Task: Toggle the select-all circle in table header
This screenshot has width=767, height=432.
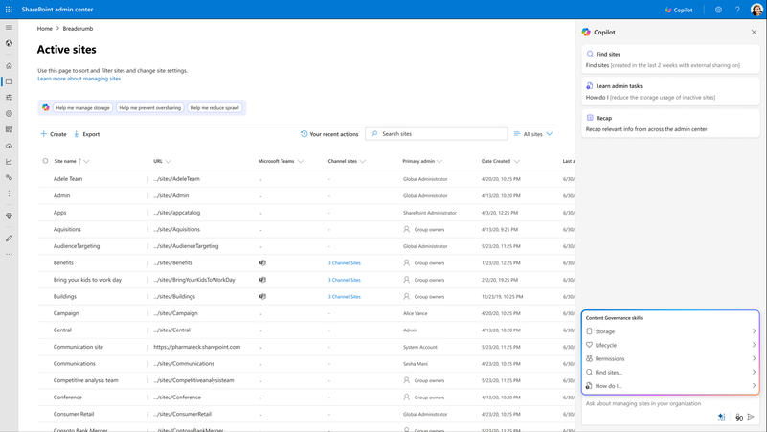Action: [45, 161]
